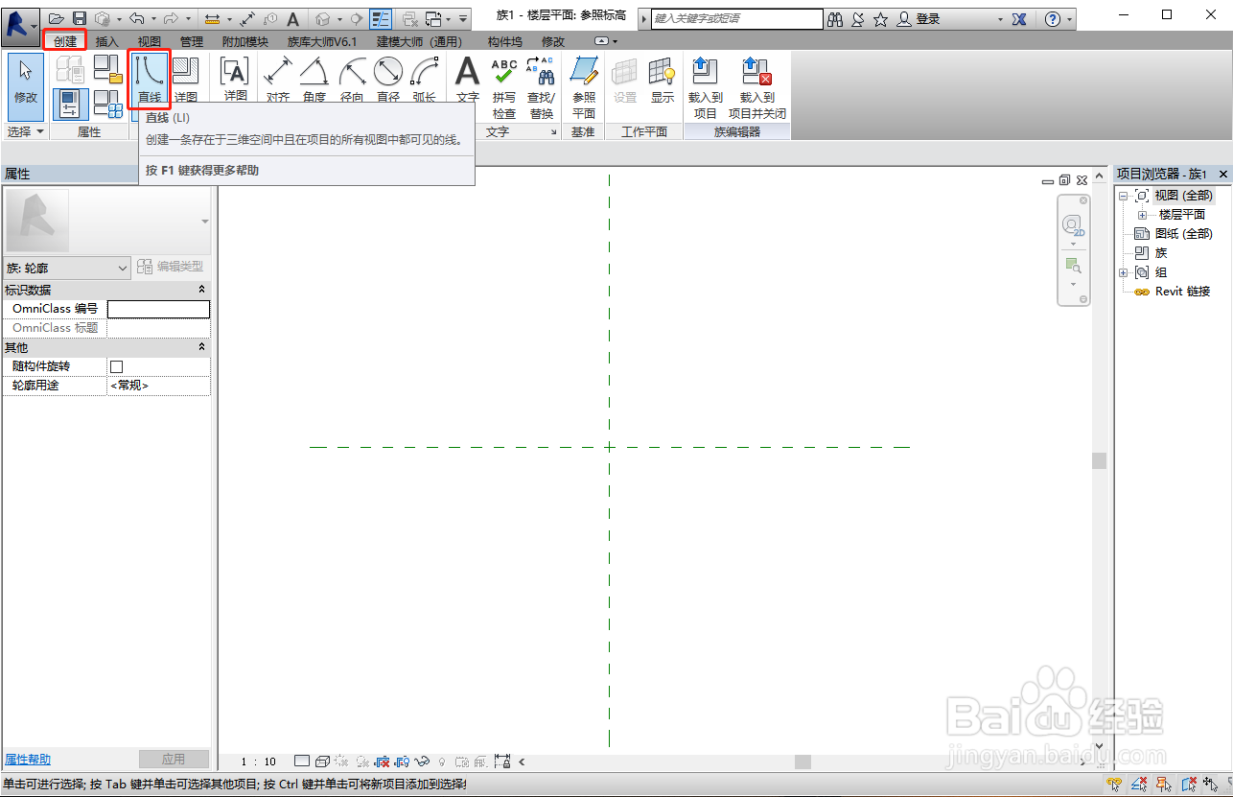Viewport: 1233px width, 797px height.
Task: Click the family types icon with blue squares
Action: tap(107, 104)
